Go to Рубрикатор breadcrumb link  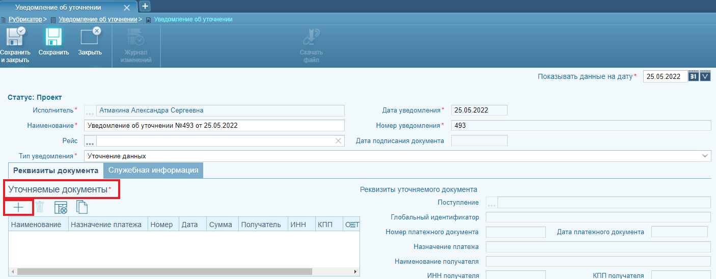click(x=25, y=19)
